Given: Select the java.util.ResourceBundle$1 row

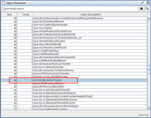Looking at the screenshot, I should (x=74, y=87).
